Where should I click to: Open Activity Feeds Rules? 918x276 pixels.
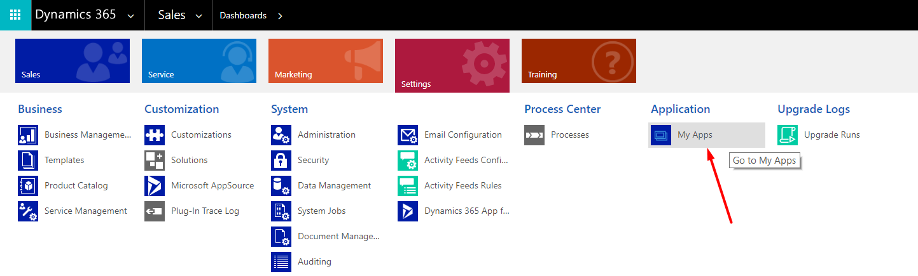tap(462, 186)
